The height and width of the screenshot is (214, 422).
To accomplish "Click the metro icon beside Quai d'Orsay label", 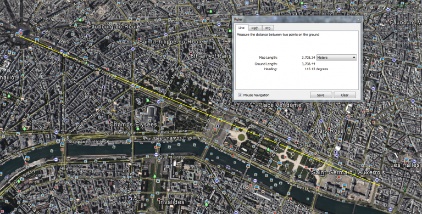I will point(156,155).
